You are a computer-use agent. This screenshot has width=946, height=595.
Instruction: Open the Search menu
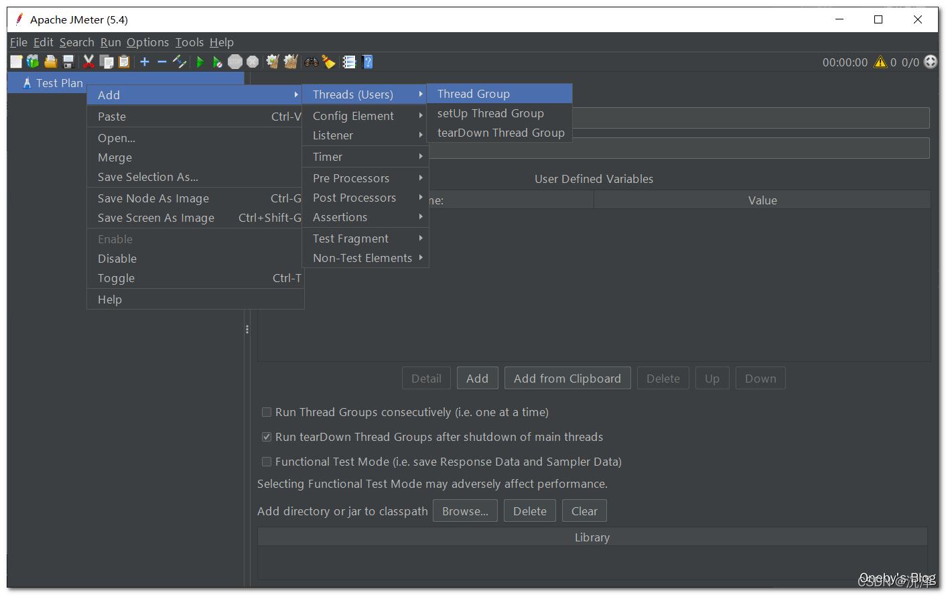(x=77, y=42)
